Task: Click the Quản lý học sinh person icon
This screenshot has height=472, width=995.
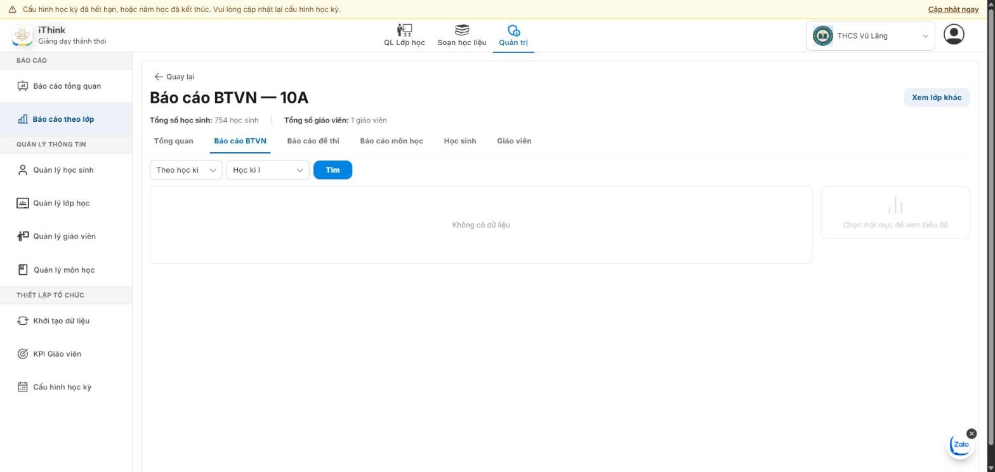Action: coord(23,170)
